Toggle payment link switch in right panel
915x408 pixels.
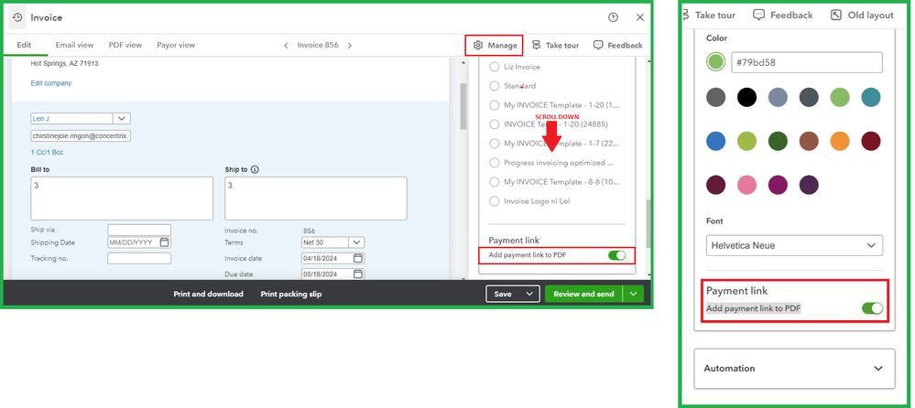click(x=872, y=308)
